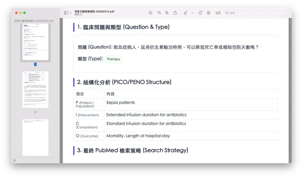
Task: Enter full screen with the green button
Action: pos(24,13)
